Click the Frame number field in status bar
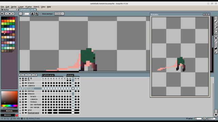Image resolution: width=218 pixels, height=122 pixels. (x=198, y=119)
